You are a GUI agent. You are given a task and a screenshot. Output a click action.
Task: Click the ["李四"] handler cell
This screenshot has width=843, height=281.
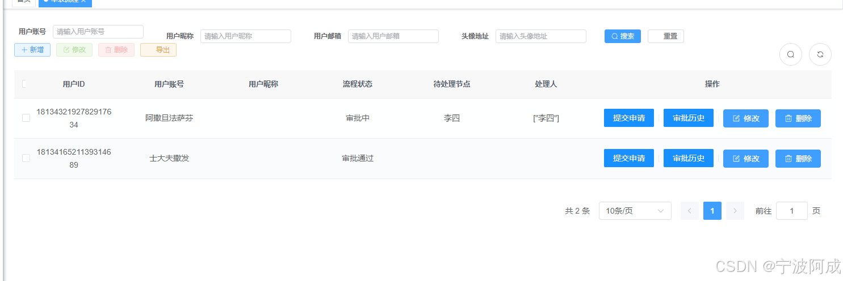(546, 118)
